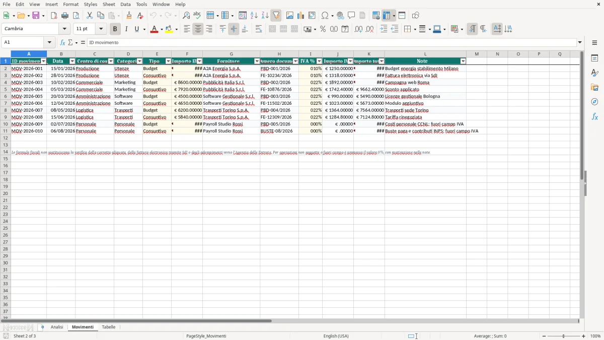This screenshot has width=604, height=340.
Task: Sort the selected range descending
Action: pos(265,16)
